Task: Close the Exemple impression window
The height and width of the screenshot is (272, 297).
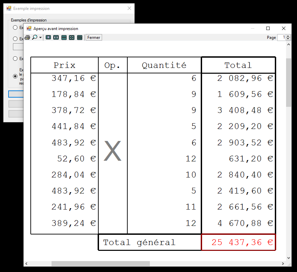Action: (x=129, y=9)
